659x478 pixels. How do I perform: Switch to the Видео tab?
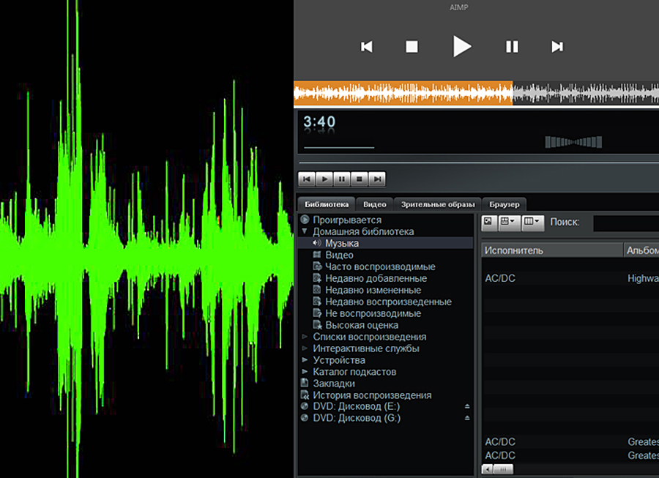pos(375,204)
